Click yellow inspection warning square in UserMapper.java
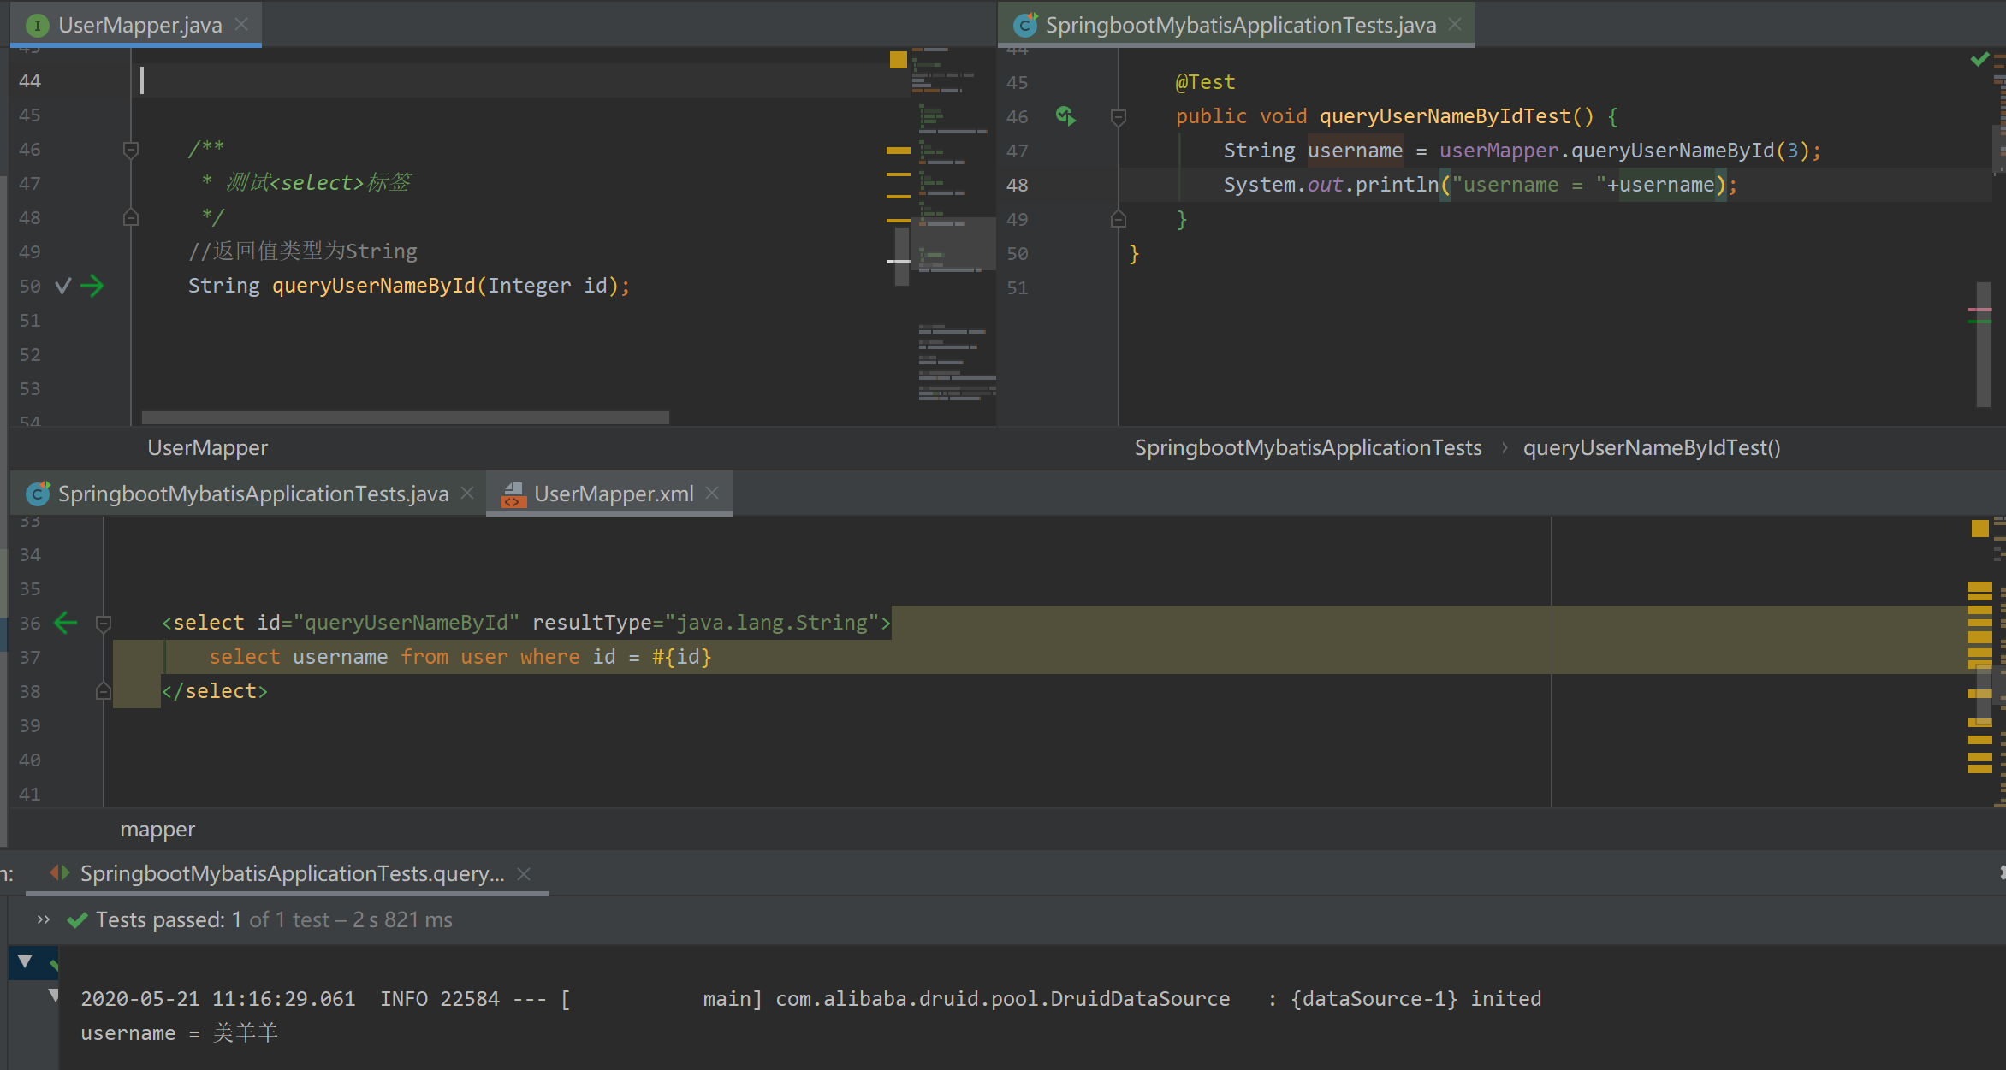 898,60
